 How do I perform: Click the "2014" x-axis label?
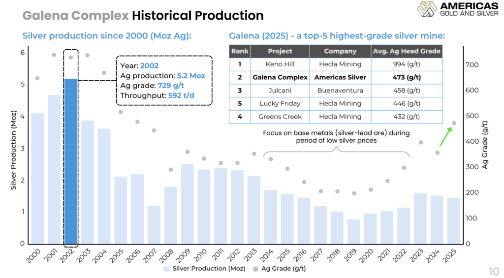(266, 256)
